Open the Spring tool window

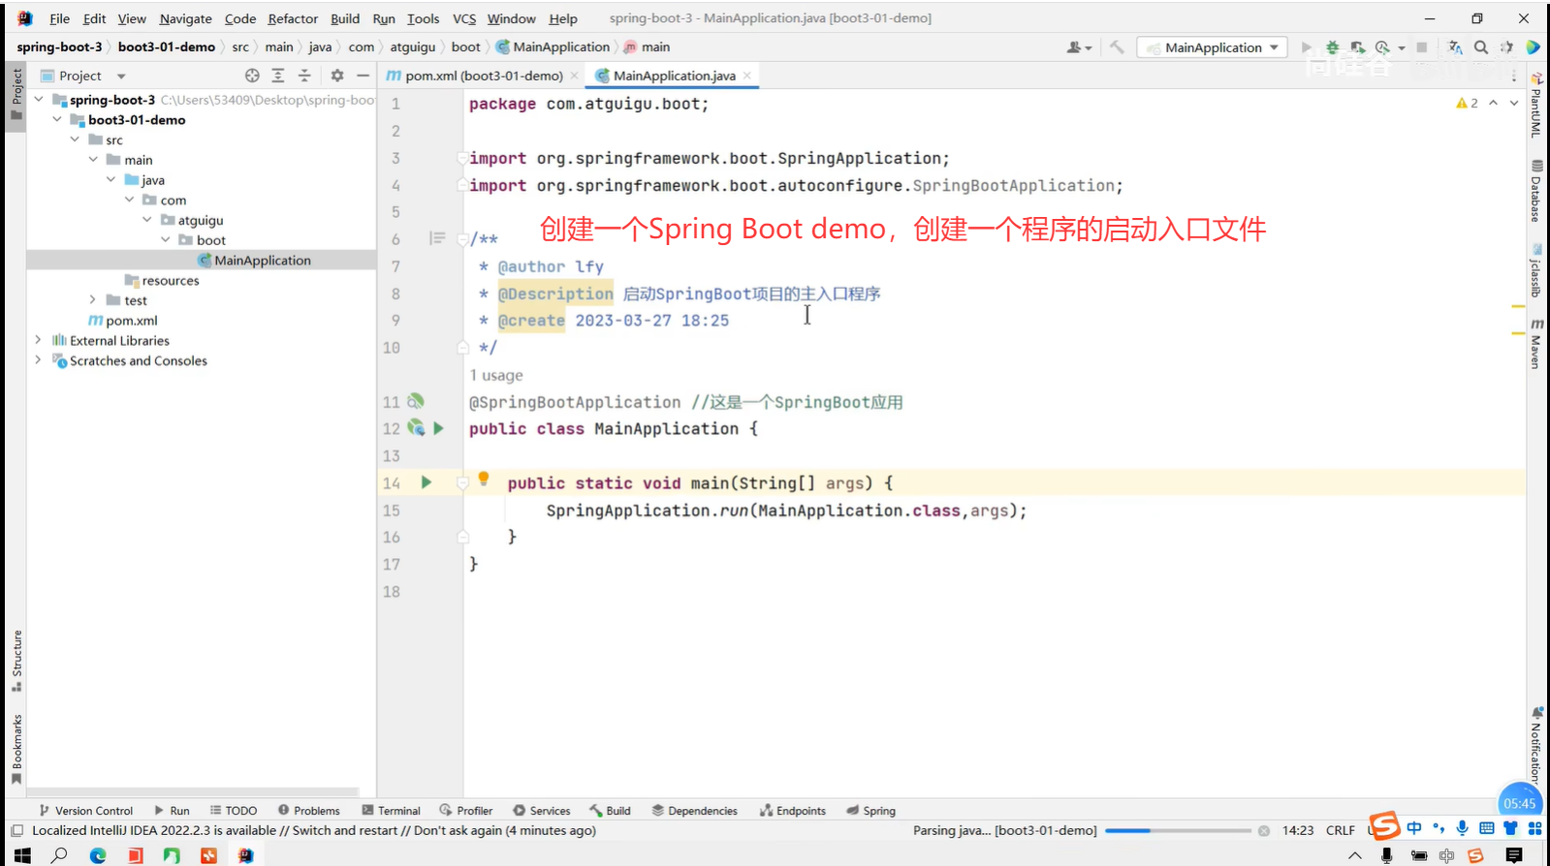[x=870, y=811]
